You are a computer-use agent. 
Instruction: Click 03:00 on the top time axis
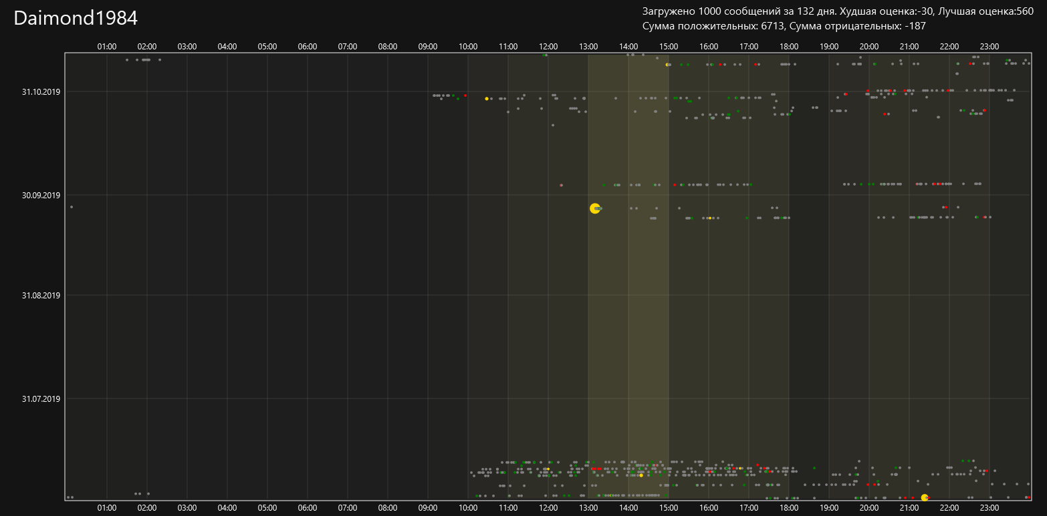point(187,47)
